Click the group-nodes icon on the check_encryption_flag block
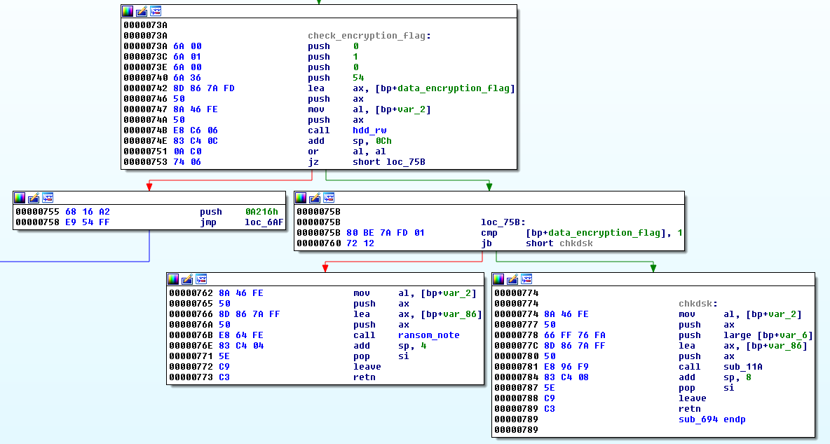The image size is (830, 444). [x=155, y=11]
